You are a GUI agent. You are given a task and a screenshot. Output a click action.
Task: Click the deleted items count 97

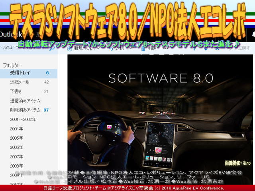[46, 110]
